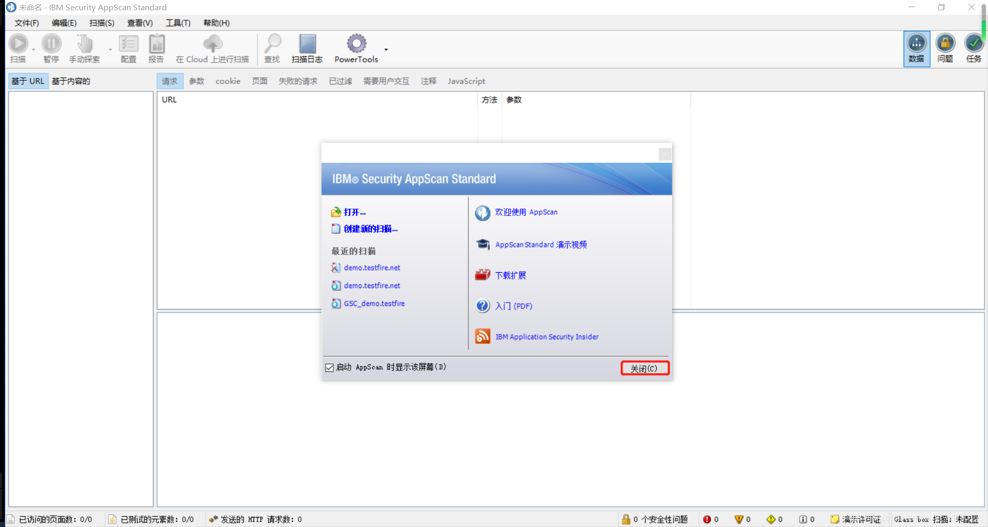Screen dimensions: 988x527
Task: Expand the Scan button dropdown arrow
Action: (34, 50)
